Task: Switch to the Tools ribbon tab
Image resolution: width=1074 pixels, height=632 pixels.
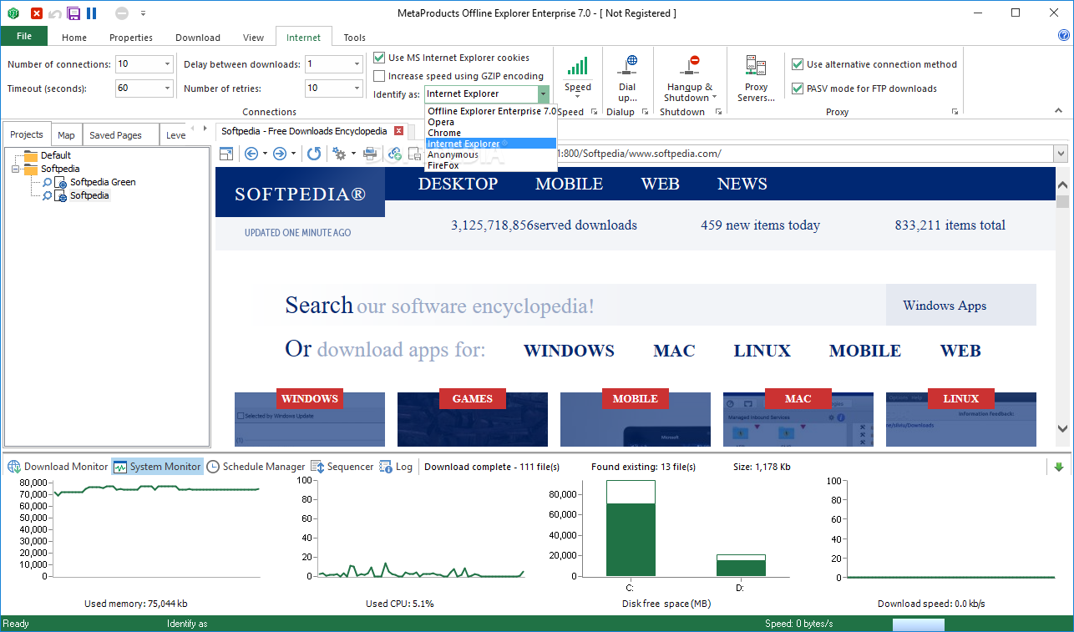Action: 355,38
